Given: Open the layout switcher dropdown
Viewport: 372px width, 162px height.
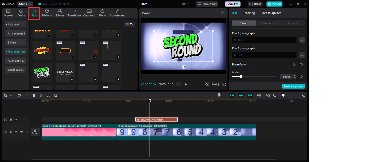Looking at the screenshot, I should coord(185,4).
